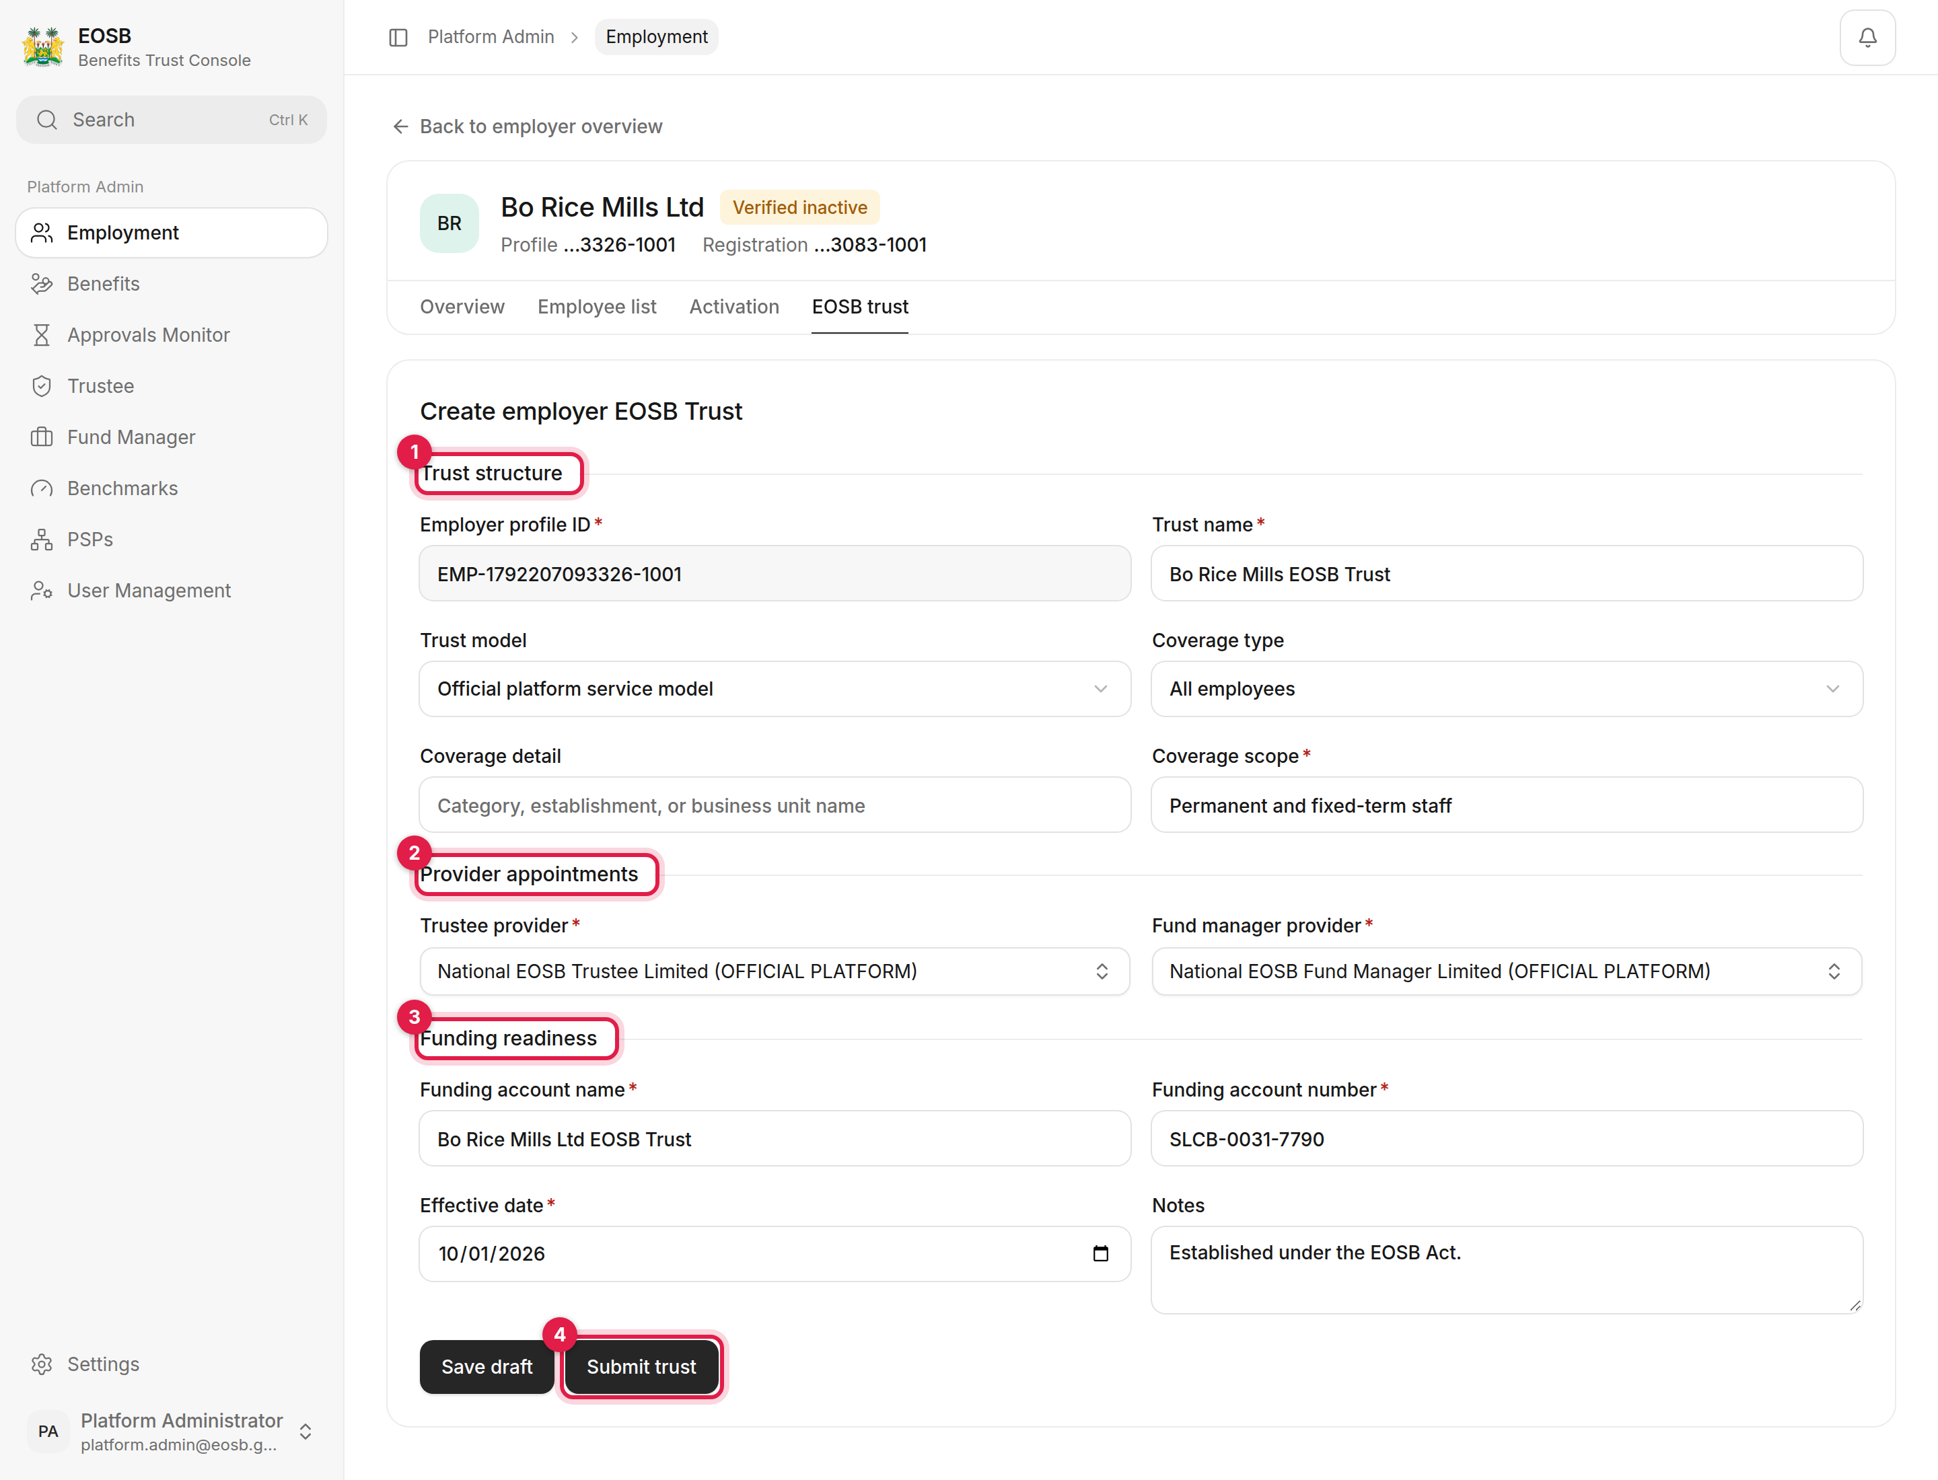This screenshot has height=1480, width=1938.
Task: Click the Notes text area
Action: (x=1506, y=1269)
